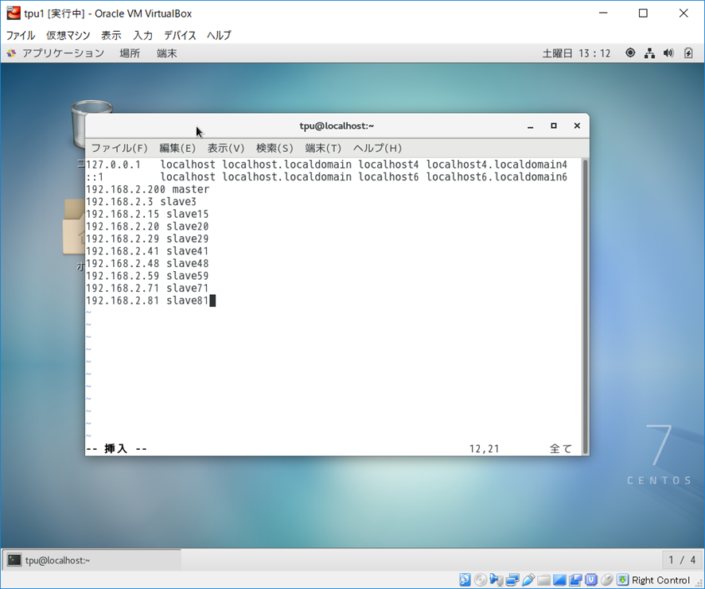Click the GNOME volume speaker icon
Screen dimensions: 705x589
[668, 53]
